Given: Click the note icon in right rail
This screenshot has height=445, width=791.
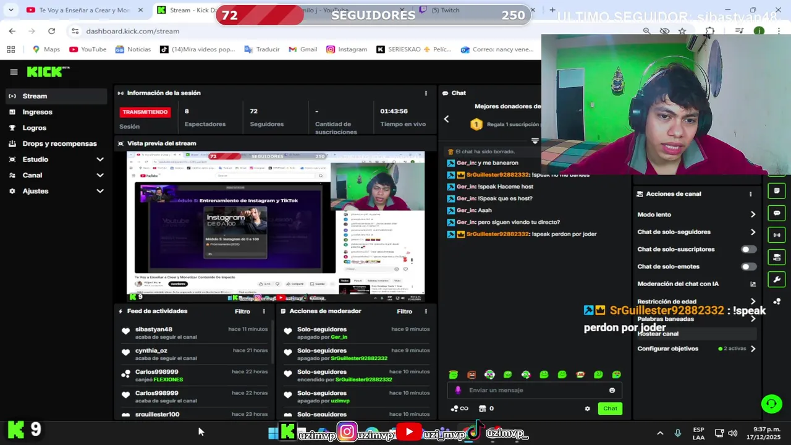Looking at the screenshot, I should tap(777, 190).
